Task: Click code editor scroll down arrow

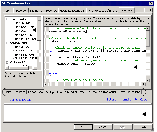Action: 148,80
